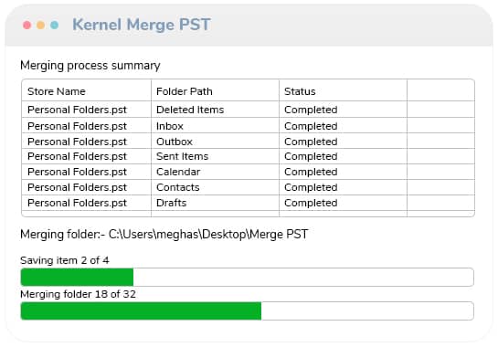Click the Kernel Merge PST title
This screenshot has height=347, width=498.
pyautogui.click(x=142, y=25)
